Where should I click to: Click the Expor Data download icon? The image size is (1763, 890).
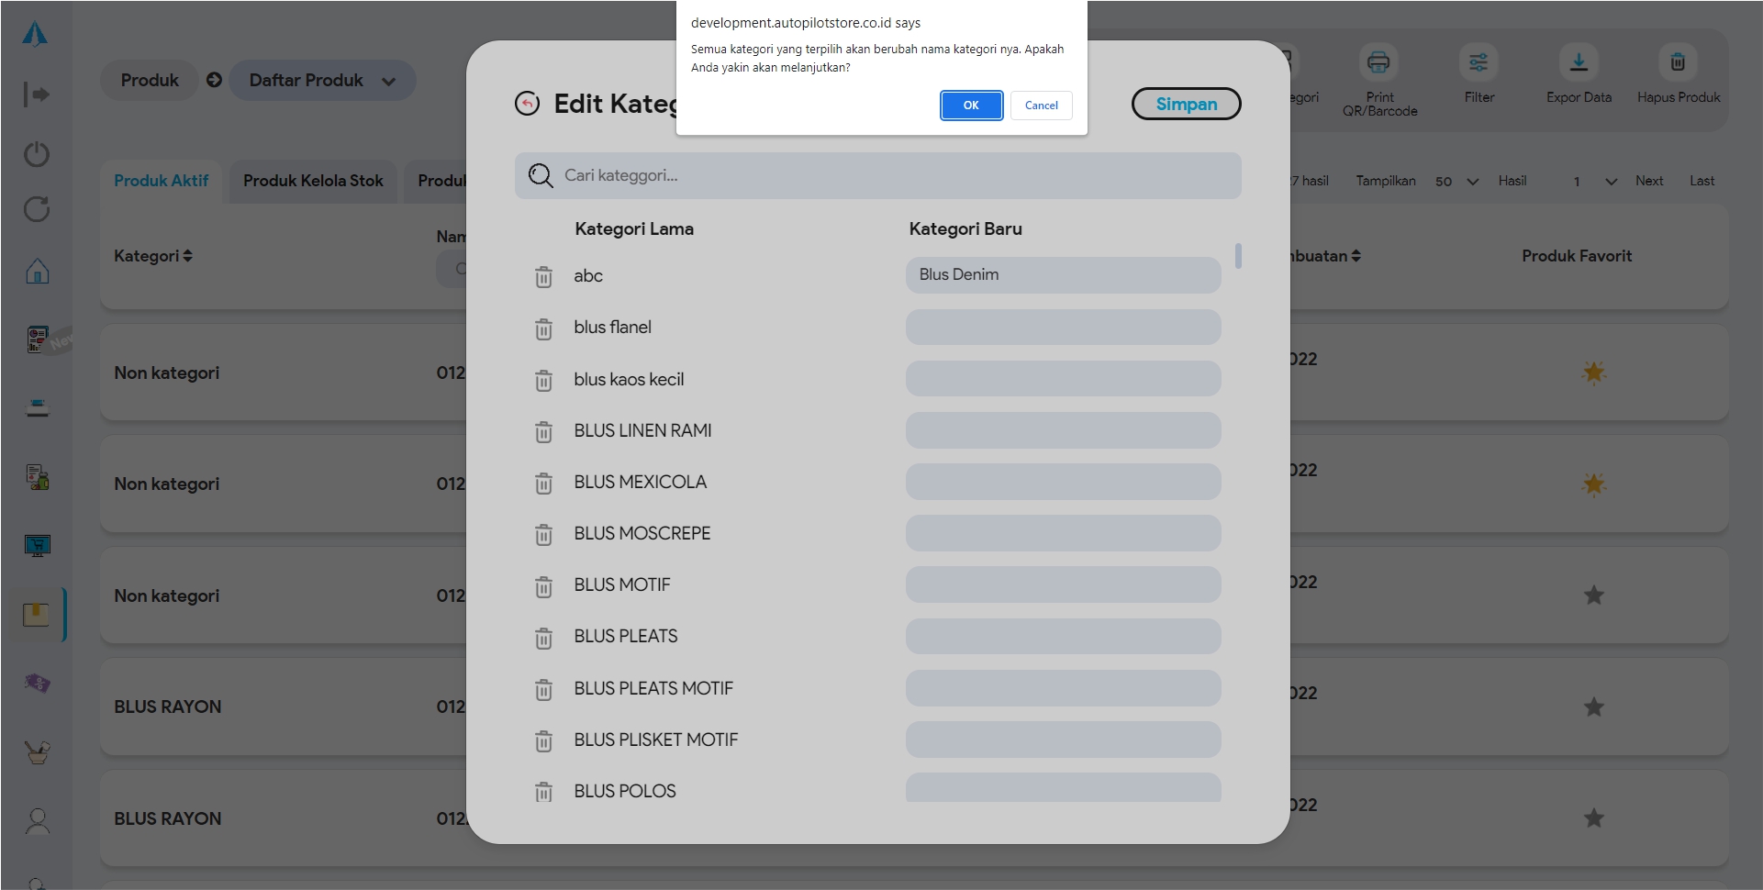tap(1579, 62)
